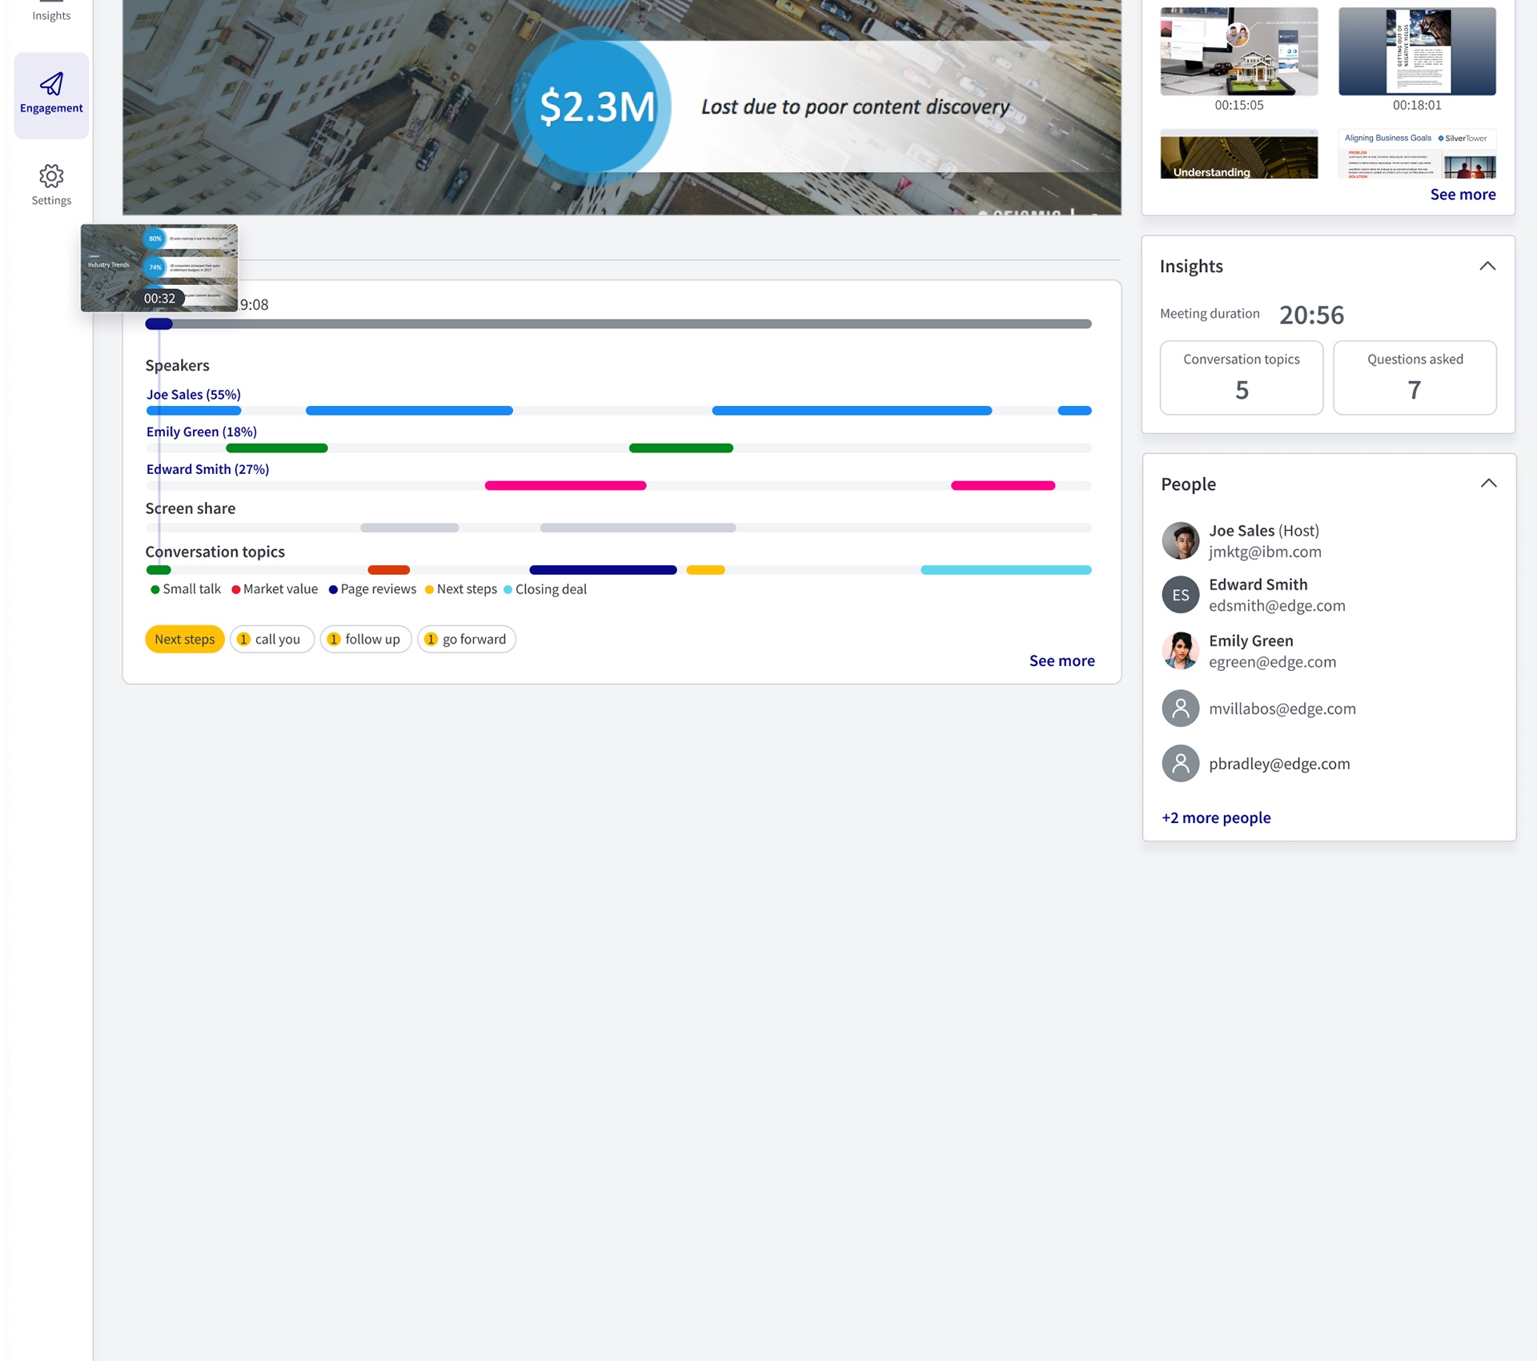Open the Aligning Business Goals thumbnail
Image resolution: width=1537 pixels, height=1361 pixels.
[x=1417, y=155]
